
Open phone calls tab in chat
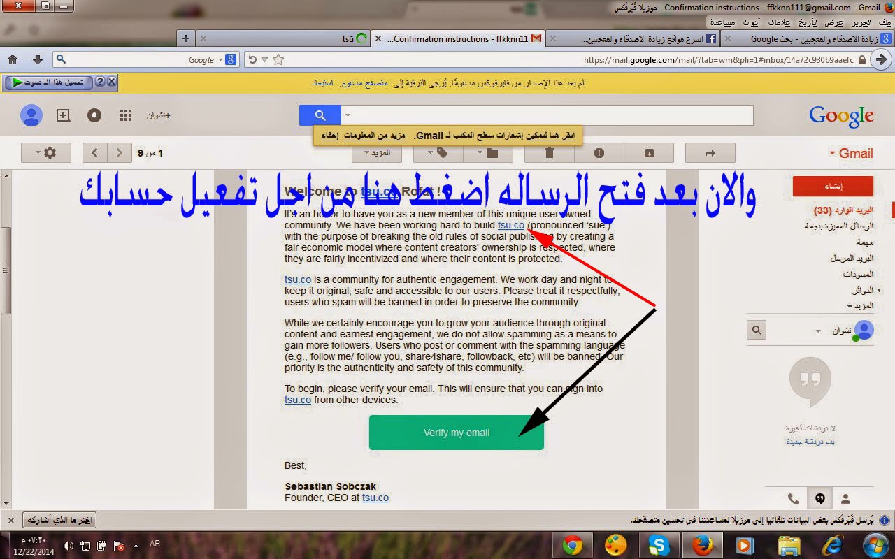click(x=793, y=499)
